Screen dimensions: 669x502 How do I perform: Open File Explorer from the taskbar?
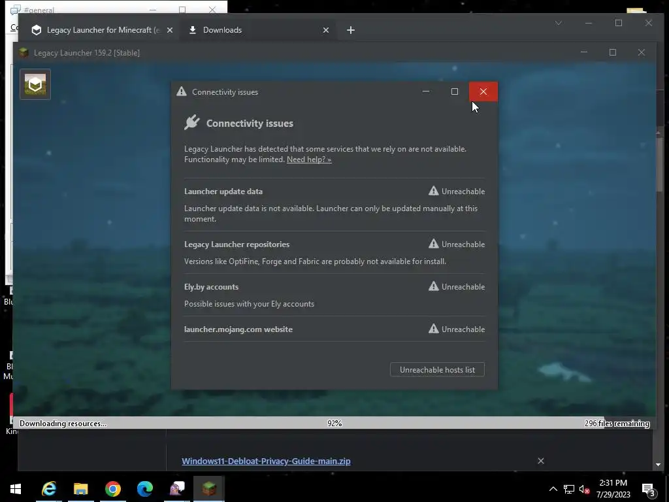pos(80,489)
